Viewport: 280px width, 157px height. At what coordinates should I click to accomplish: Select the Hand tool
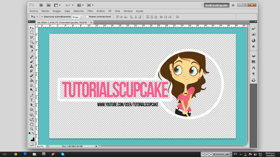point(32,124)
